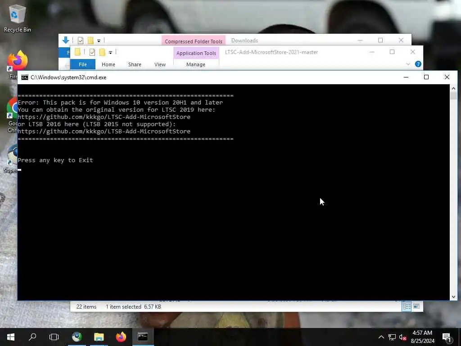Open the globe browser icon on taskbar

pos(77,337)
